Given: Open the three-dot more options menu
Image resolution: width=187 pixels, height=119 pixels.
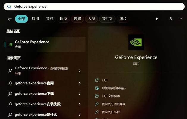Looking at the screenshot, I should coord(180,19).
